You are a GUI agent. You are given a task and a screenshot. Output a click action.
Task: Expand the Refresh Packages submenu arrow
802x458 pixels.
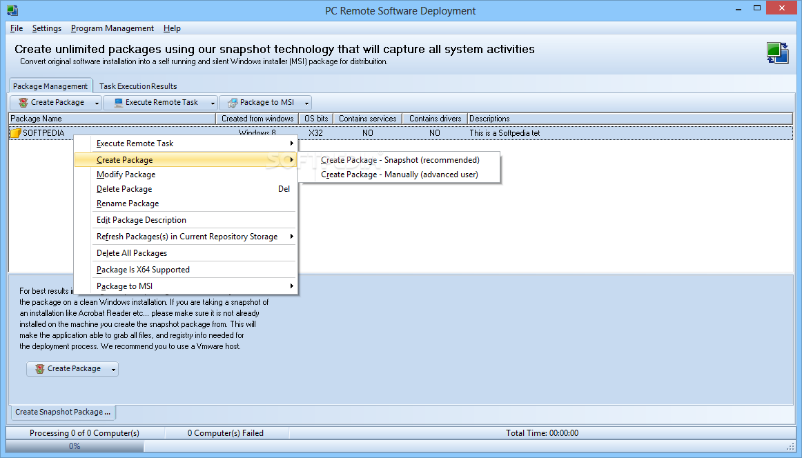point(291,236)
